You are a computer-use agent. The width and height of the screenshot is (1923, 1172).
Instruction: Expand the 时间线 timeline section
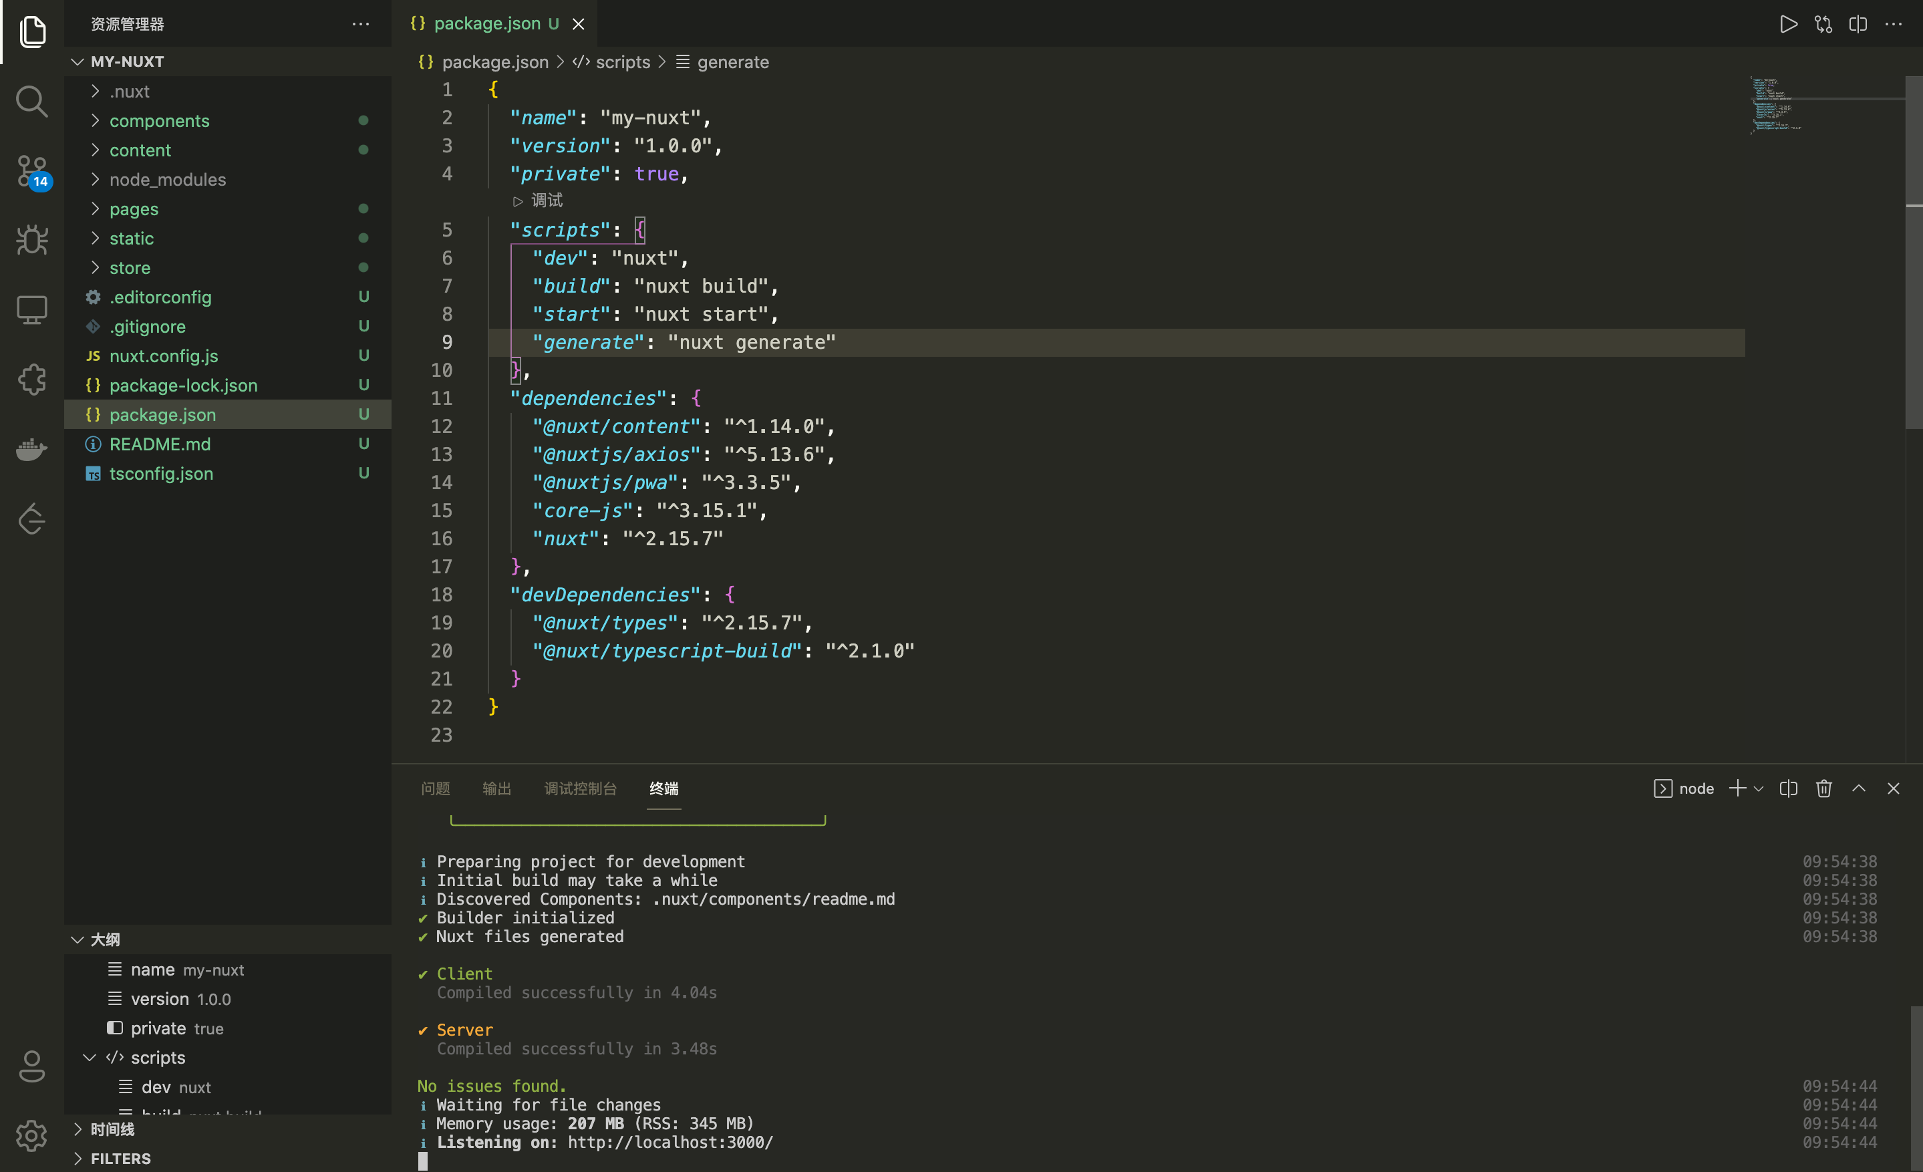pos(228,1129)
